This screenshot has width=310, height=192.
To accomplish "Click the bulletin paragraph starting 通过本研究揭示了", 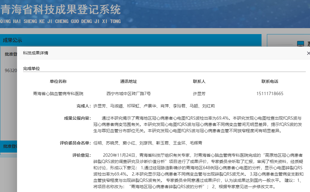I will [198, 124].
